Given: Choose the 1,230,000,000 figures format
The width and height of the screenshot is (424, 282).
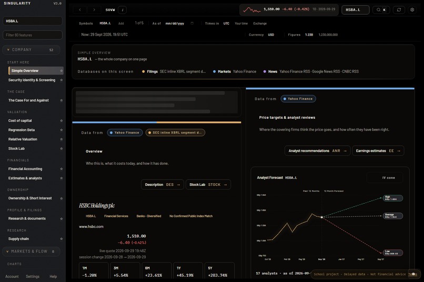Looking at the screenshot, I should click(328, 35).
